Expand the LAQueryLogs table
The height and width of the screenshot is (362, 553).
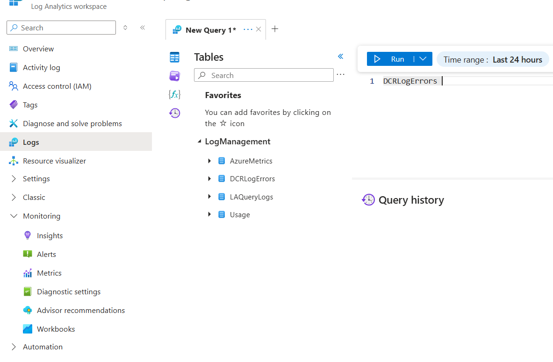point(209,196)
